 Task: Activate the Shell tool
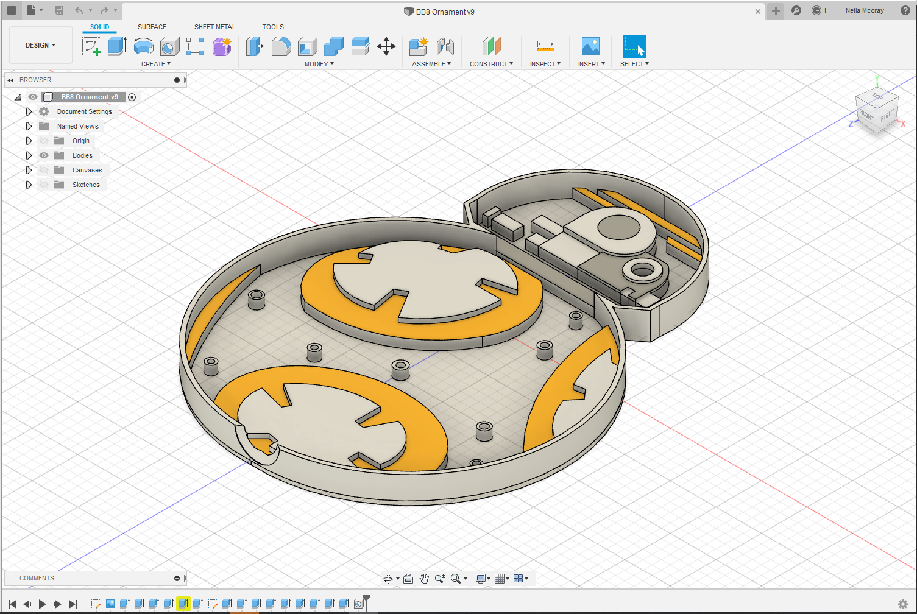(307, 46)
